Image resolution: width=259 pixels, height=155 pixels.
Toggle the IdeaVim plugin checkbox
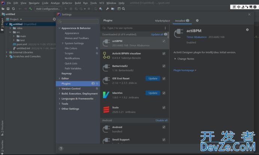(x=164, y=93)
